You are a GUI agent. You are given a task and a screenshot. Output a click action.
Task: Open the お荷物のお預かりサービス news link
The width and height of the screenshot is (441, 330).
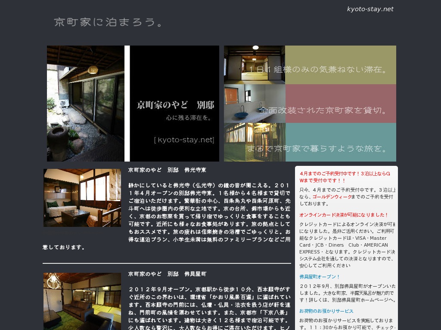[326, 311]
